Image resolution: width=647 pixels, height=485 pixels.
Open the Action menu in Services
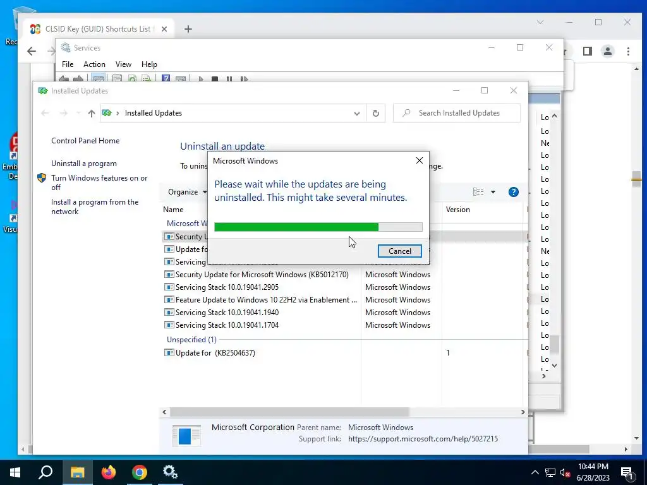coord(94,64)
